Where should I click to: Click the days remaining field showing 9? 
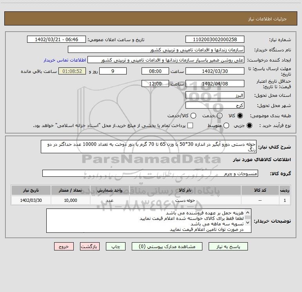[x=113, y=71]
